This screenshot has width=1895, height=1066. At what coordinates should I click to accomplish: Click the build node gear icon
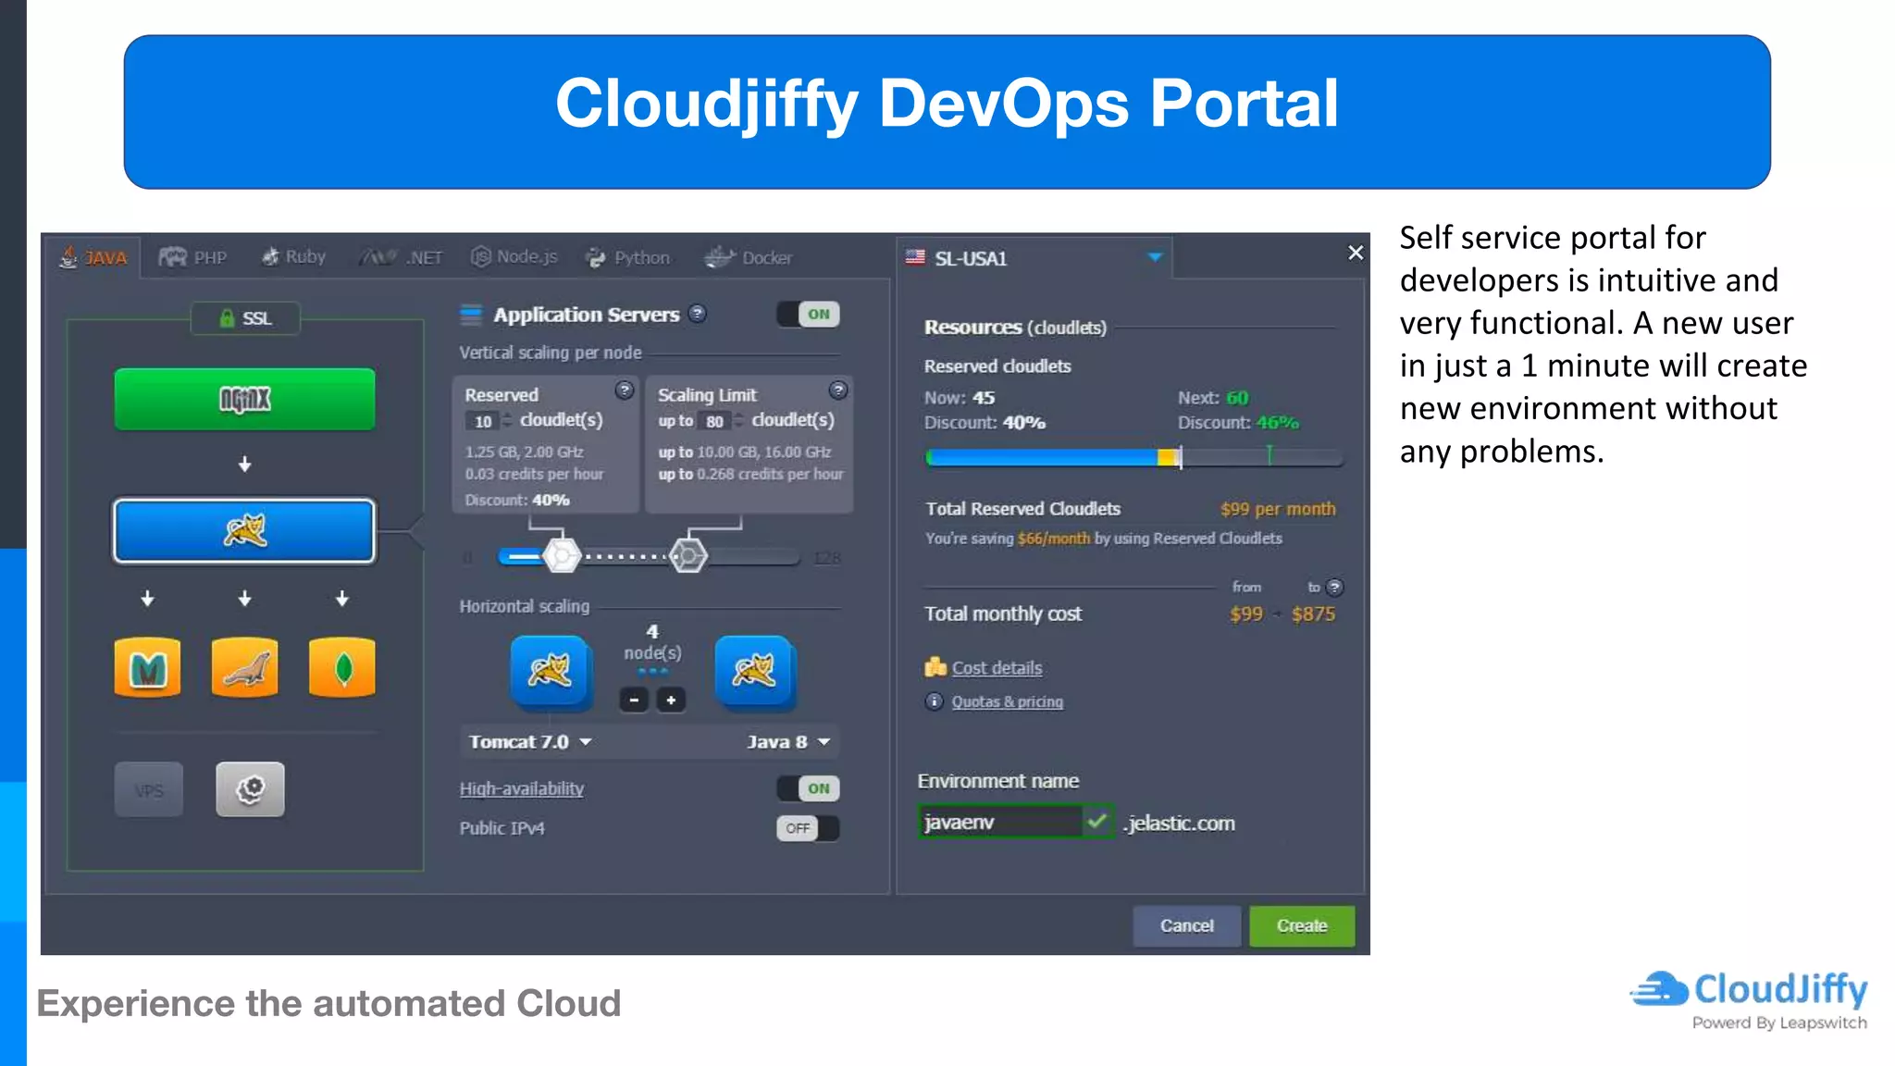click(250, 789)
